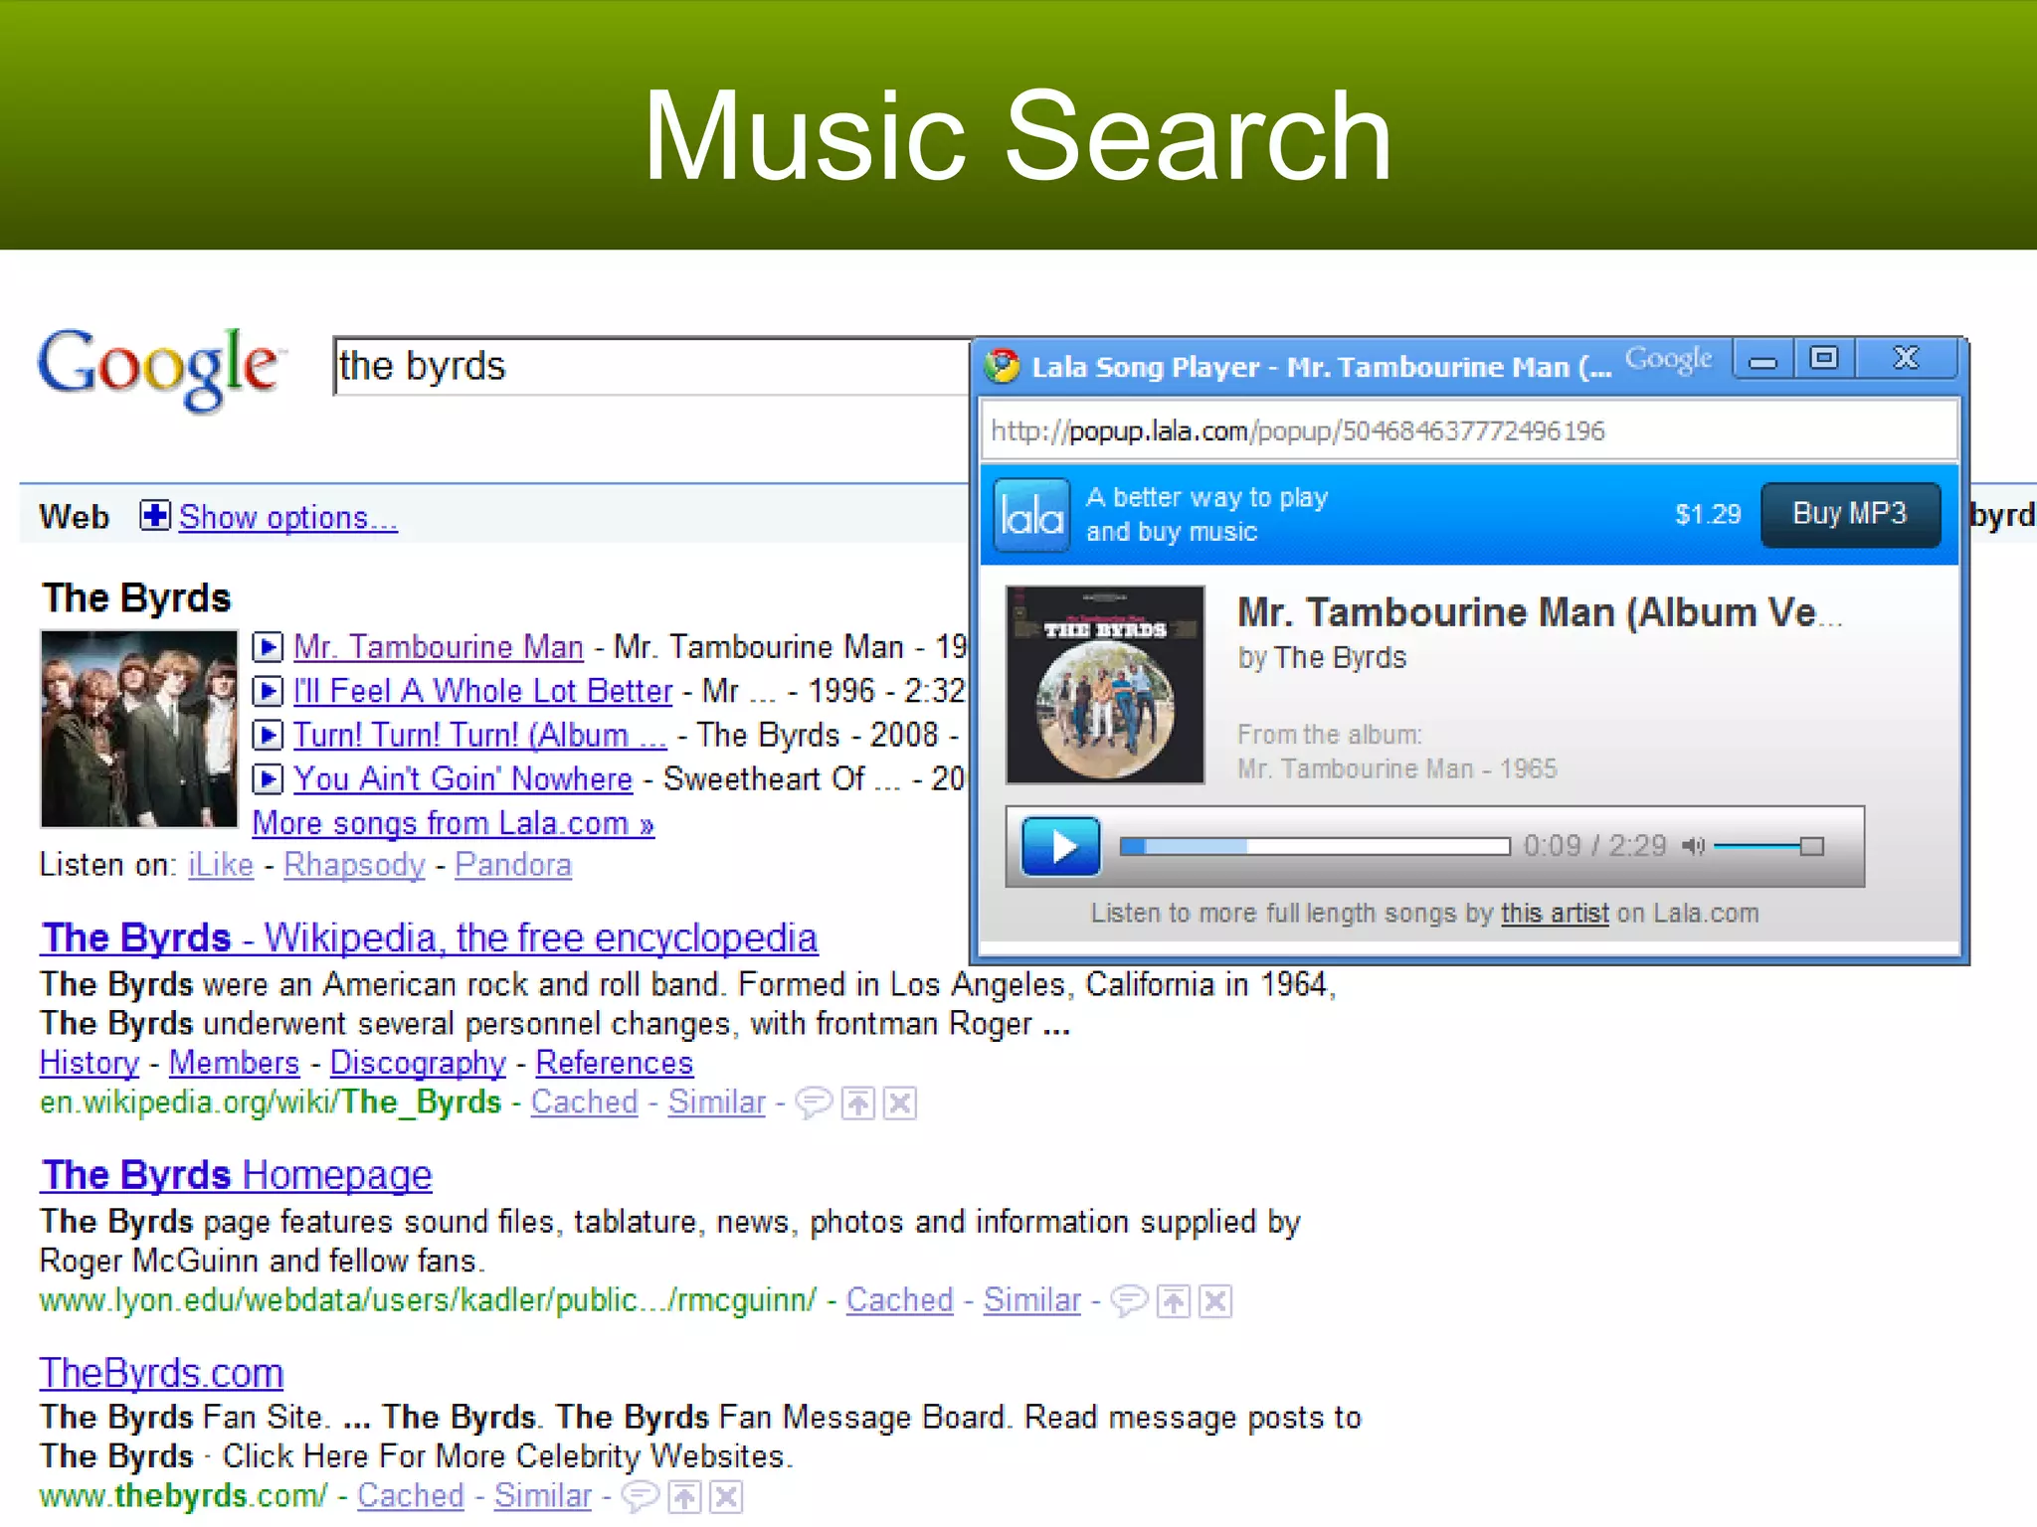Listen on Rhapsody link
This screenshot has width=2037, height=1527.
(x=354, y=865)
